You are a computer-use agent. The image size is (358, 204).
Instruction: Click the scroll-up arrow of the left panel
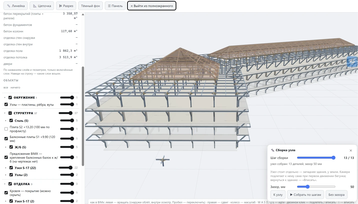(83, 14)
